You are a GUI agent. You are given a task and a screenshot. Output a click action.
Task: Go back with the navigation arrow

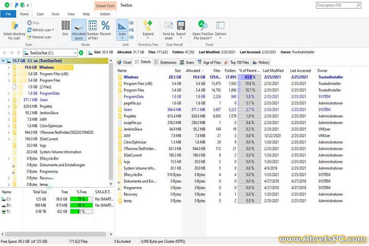(x=5, y=53)
